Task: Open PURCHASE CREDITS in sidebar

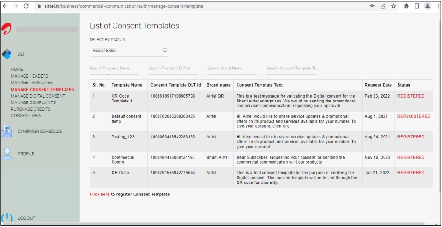Action: [31, 109]
